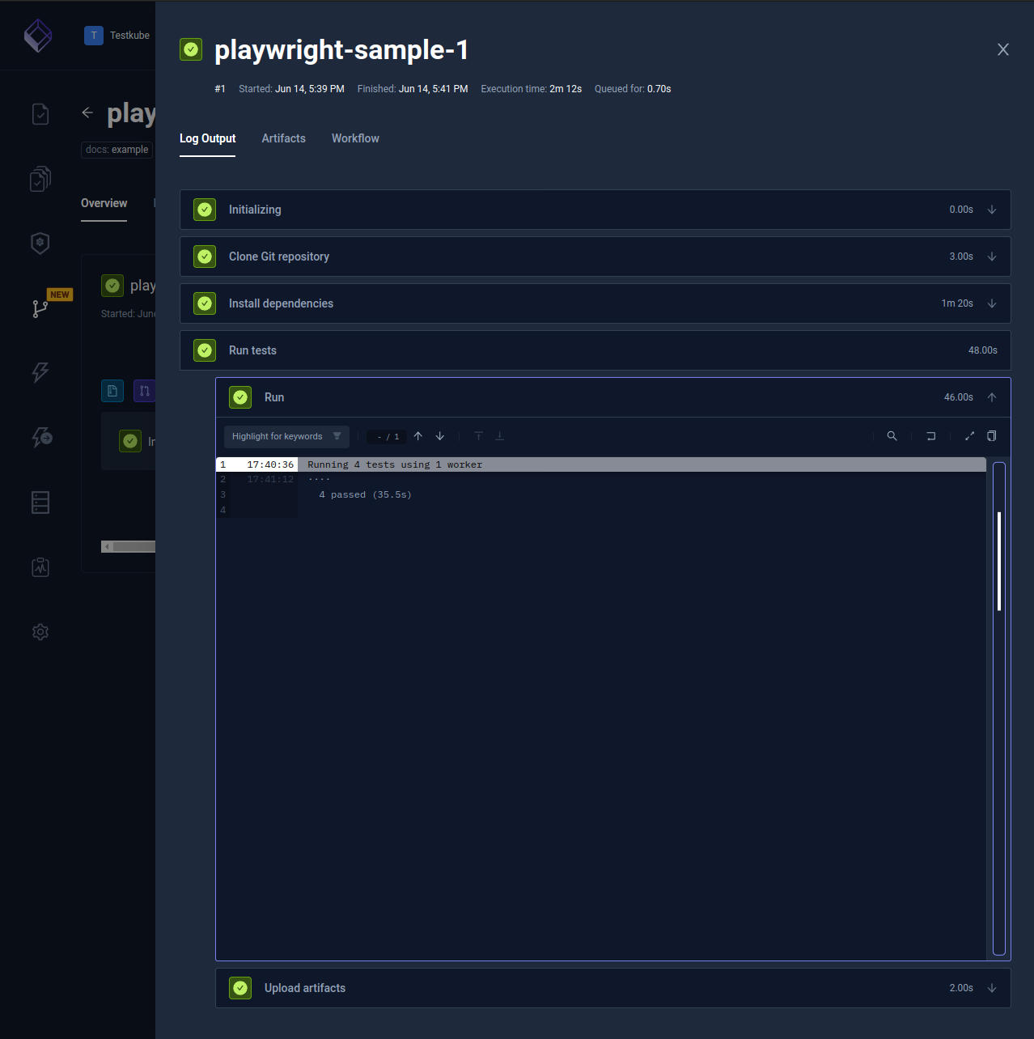Collapse the Run step log section
This screenshot has height=1039, width=1034.
[992, 397]
